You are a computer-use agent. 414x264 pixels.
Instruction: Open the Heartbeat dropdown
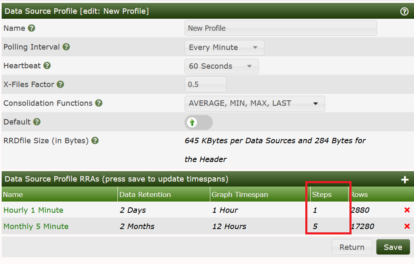[x=222, y=66]
